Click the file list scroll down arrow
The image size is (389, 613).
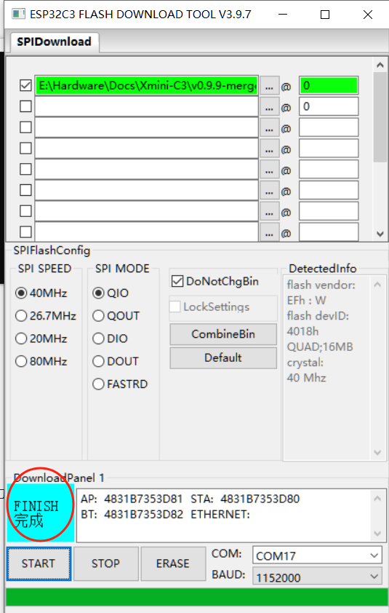point(380,234)
